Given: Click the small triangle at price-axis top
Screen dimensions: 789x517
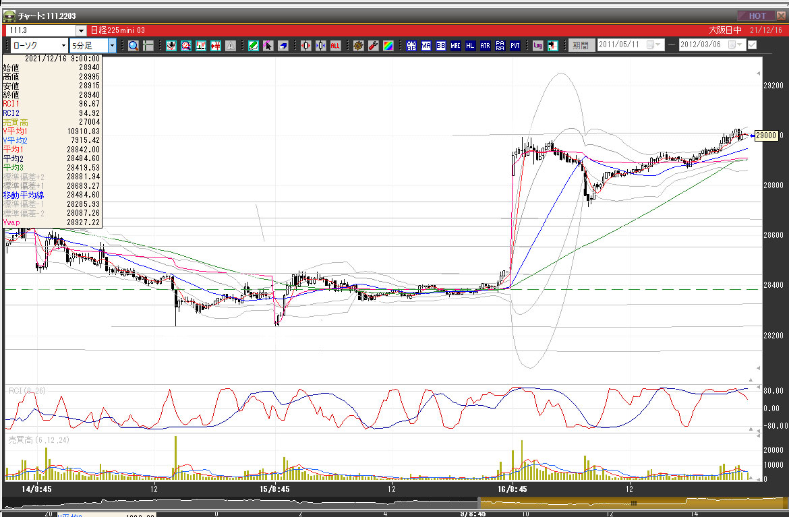Looking at the screenshot, I should tap(758, 73).
